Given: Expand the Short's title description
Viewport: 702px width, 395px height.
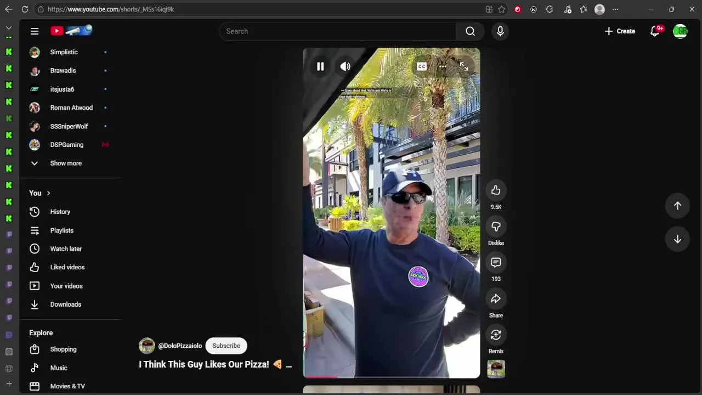Looking at the screenshot, I should (x=289, y=365).
